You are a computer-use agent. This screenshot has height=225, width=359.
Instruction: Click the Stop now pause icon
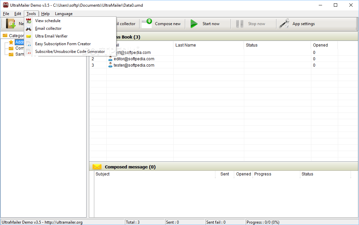(240, 24)
